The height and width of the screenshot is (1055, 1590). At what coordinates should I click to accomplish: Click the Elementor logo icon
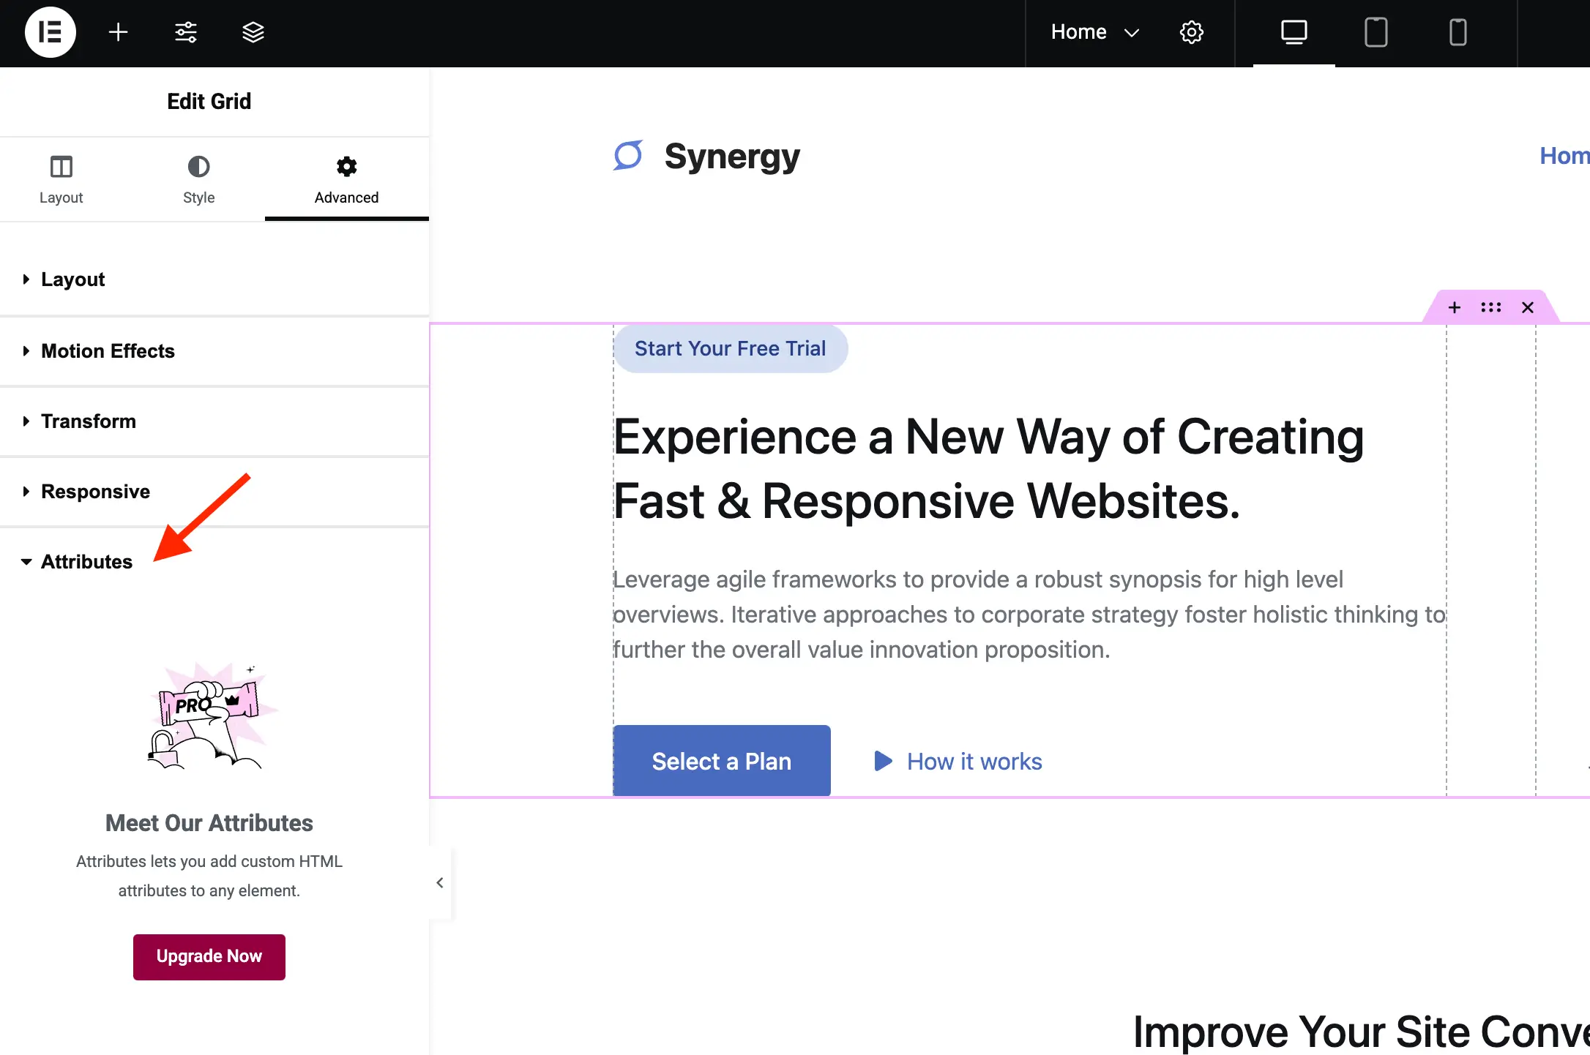[50, 32]
